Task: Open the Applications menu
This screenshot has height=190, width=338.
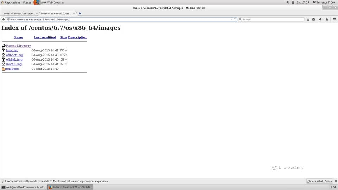Action: pyautogui.click(x=11, y=2)
